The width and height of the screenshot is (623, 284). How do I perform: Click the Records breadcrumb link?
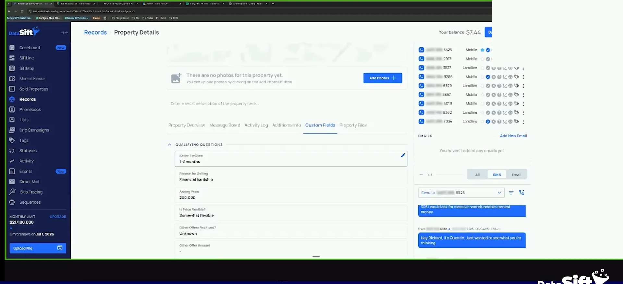click(95, 32)
